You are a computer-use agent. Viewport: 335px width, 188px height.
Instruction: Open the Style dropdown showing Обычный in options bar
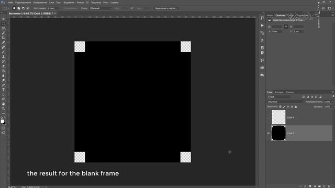(x=100, y=8)
